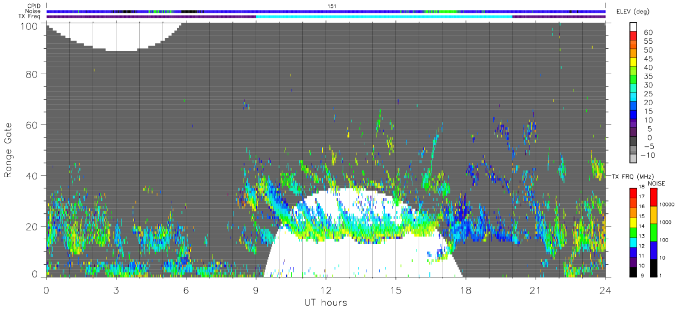Click the TX FRQ (MHz) legend title
This screenshot has height=314, width=681.
pyautogui.click(x=633, y=176)
